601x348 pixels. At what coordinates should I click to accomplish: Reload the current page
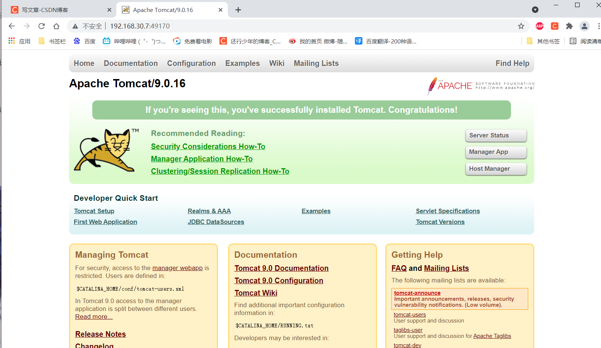point(42,26)
